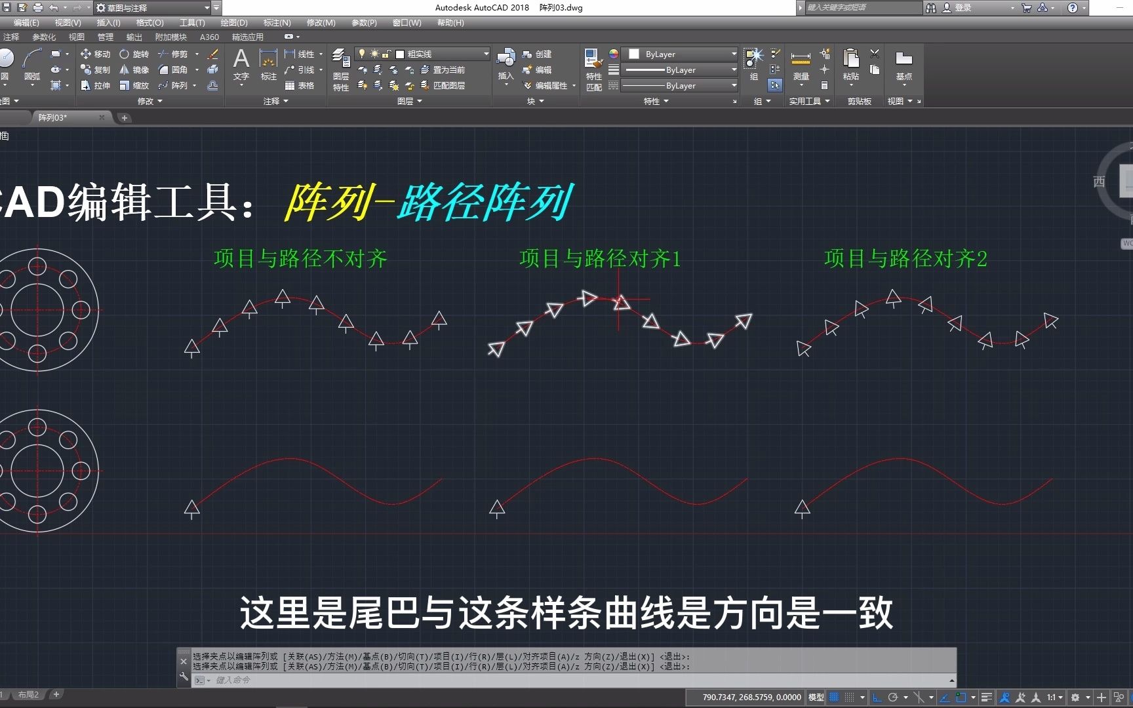The width and height of the screenshot is (1133, 708).
Task: Click the 标注 (Dimension) tool
Action: tap(268, 64)
